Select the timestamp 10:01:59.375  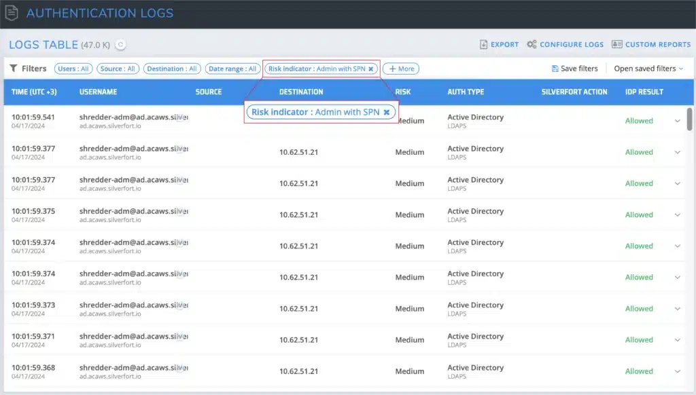click(33, 211)
